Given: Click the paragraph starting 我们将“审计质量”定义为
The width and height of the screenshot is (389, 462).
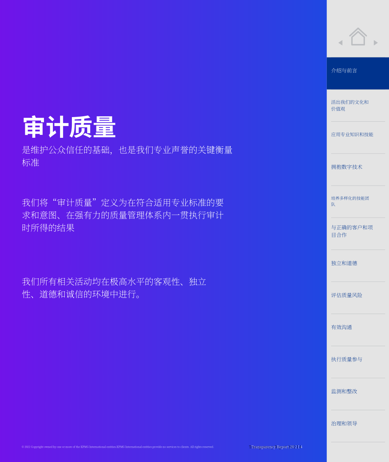Looking at the screenshot, I should (x=123, y=216).
